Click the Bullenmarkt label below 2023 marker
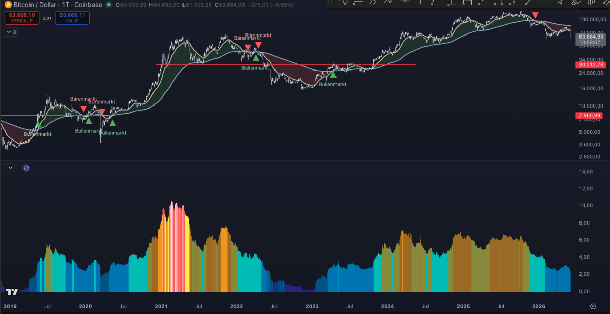This screenshot has width=610, height=314. [x=332, y=84]
